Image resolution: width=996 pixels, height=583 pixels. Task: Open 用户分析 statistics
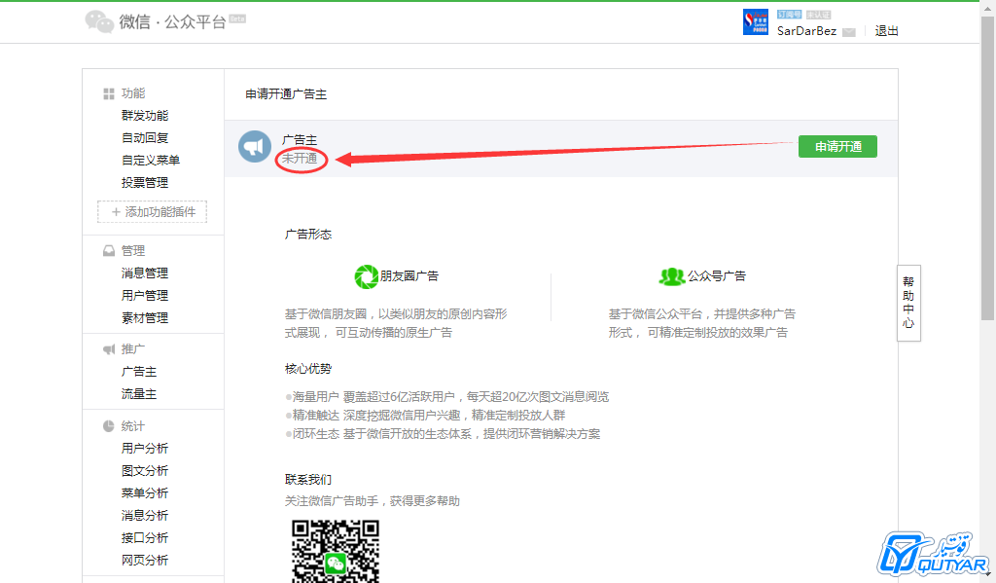point(145,449)
